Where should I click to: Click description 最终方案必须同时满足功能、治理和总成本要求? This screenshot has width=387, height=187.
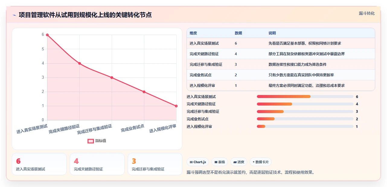pyautogui.click(x=306, y=86)
